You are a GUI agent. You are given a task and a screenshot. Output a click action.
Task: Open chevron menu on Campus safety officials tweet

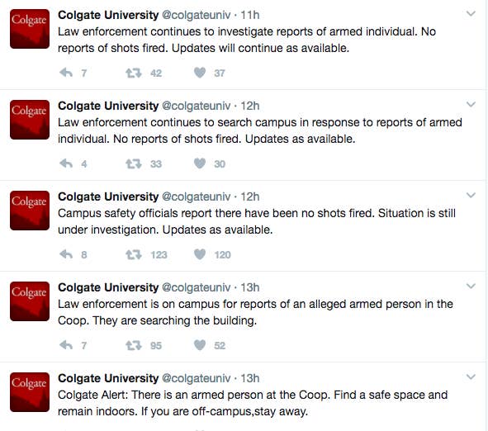tap(471, 195)
